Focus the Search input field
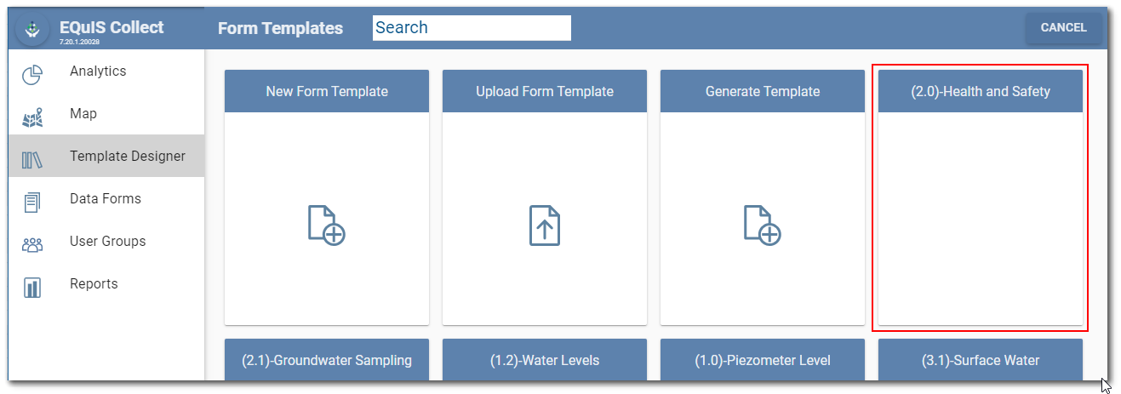Viewport: 1121px width, 394px height. (x=472, y=28)
